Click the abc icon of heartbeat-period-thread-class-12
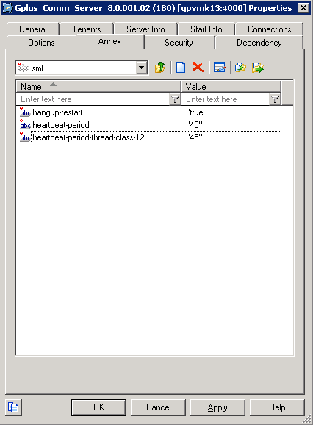 click(x=25, y=137)
